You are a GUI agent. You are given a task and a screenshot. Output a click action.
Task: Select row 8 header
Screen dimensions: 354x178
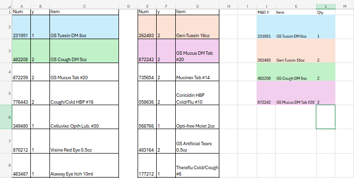tap(6, 165)
